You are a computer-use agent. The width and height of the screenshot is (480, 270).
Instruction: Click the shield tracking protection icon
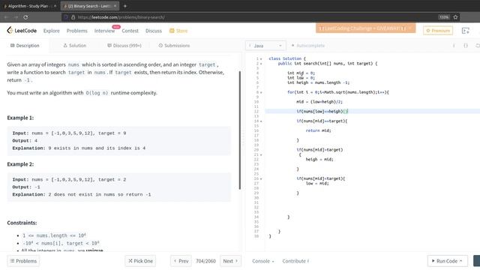(66, 17)
